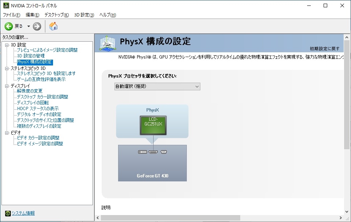Open the back history dropdown arrow
This screenshot has height=222, width=351.
(x=29, y=26)
